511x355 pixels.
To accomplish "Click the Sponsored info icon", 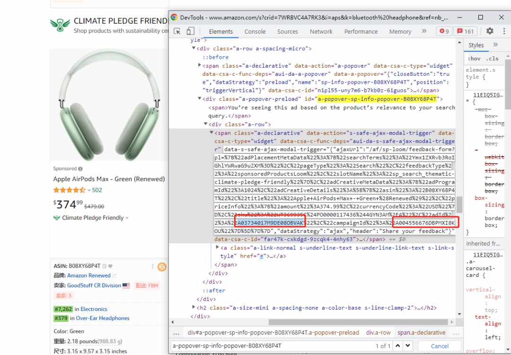I will pos(80,169).
